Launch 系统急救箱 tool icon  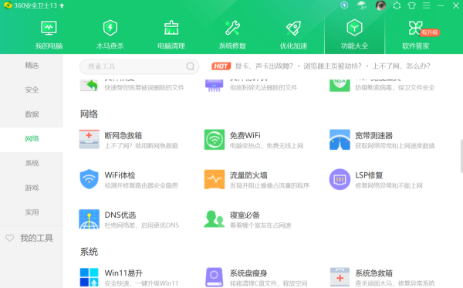click(x=340, y=277)
